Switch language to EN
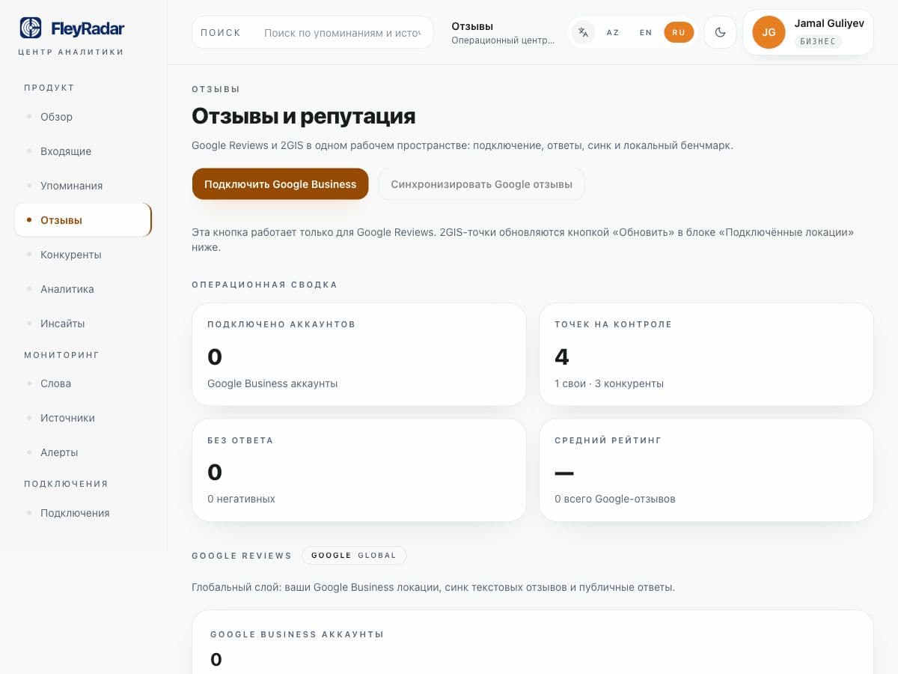This screenshot has width=898, height=674. tap(646, 32)
